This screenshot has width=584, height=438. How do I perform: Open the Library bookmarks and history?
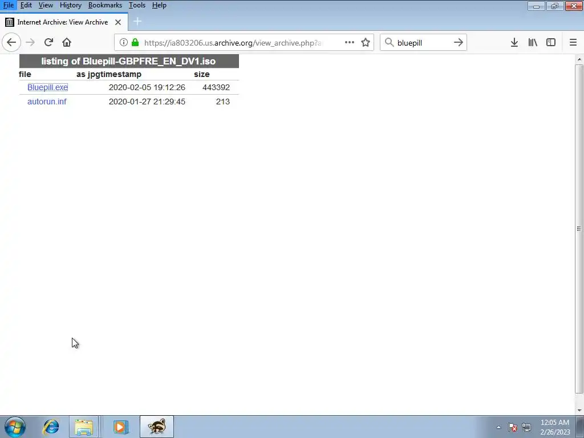pos(533,42)
